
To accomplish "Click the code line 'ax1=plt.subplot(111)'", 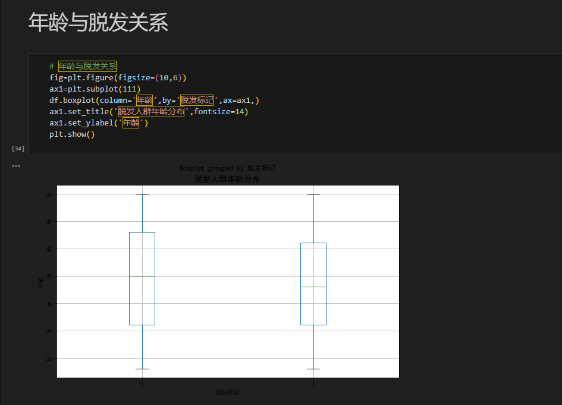I will 95,89.
